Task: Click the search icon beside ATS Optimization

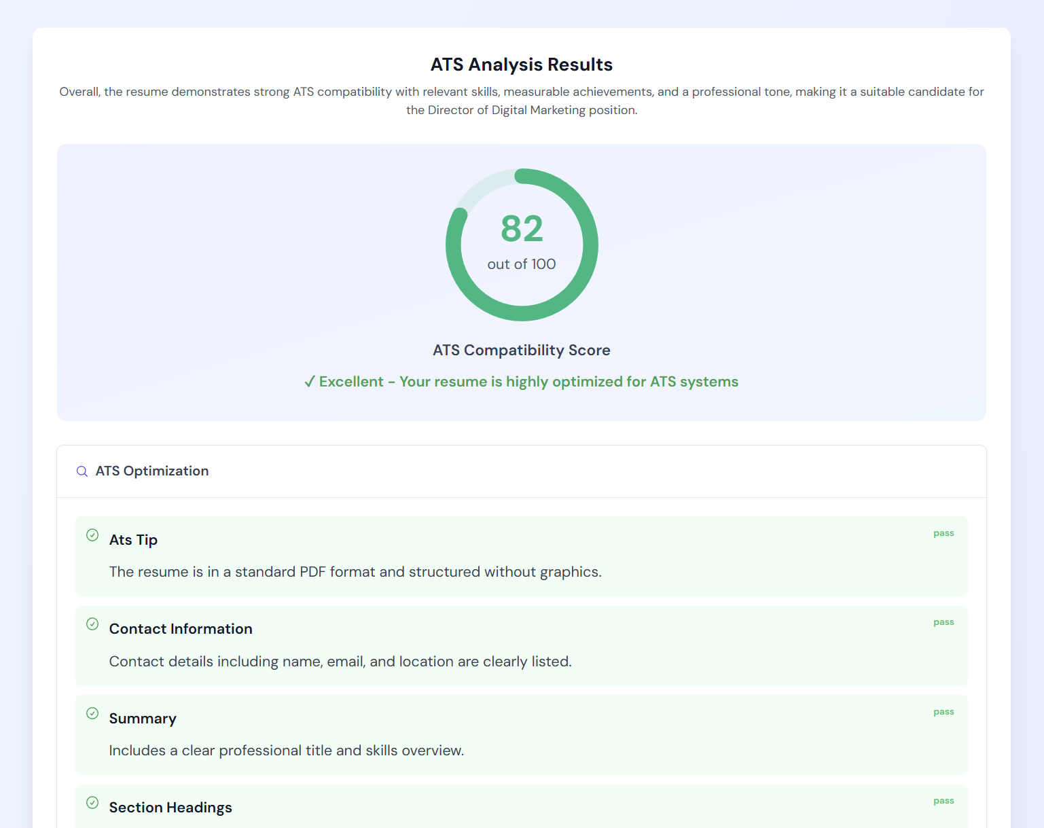Action: click(82, 471)
